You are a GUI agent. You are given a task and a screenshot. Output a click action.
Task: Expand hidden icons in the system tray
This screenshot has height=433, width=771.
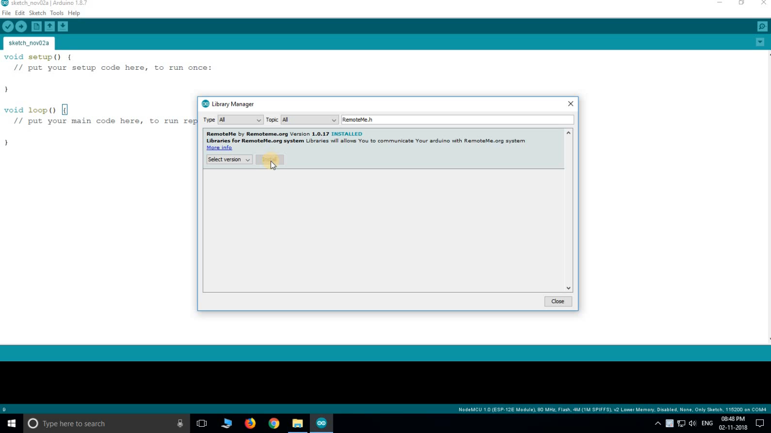click(x=657, y=423)
